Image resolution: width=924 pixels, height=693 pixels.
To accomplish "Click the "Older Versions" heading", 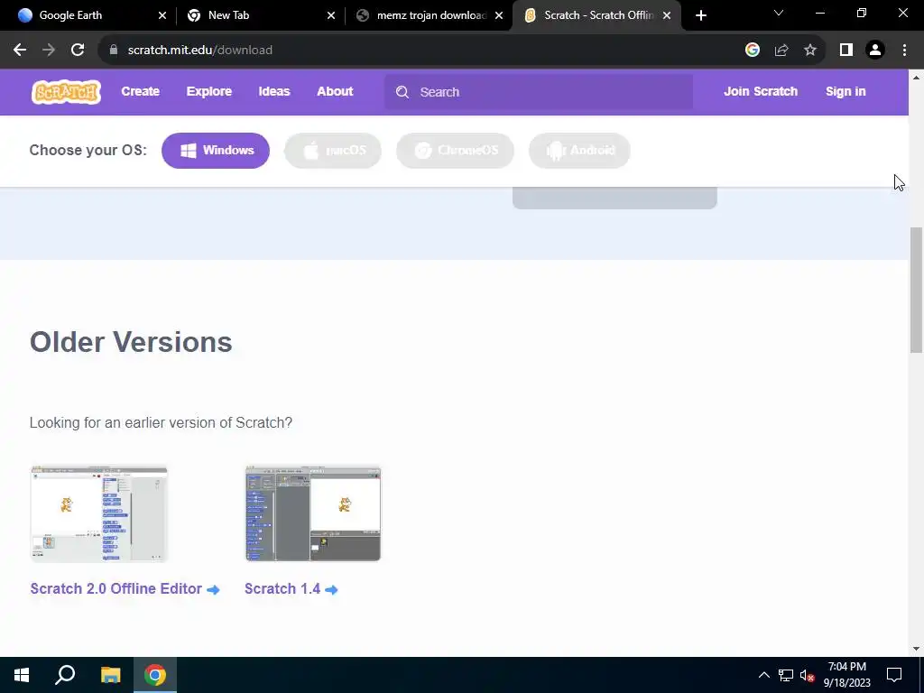I will pos(131,342).
